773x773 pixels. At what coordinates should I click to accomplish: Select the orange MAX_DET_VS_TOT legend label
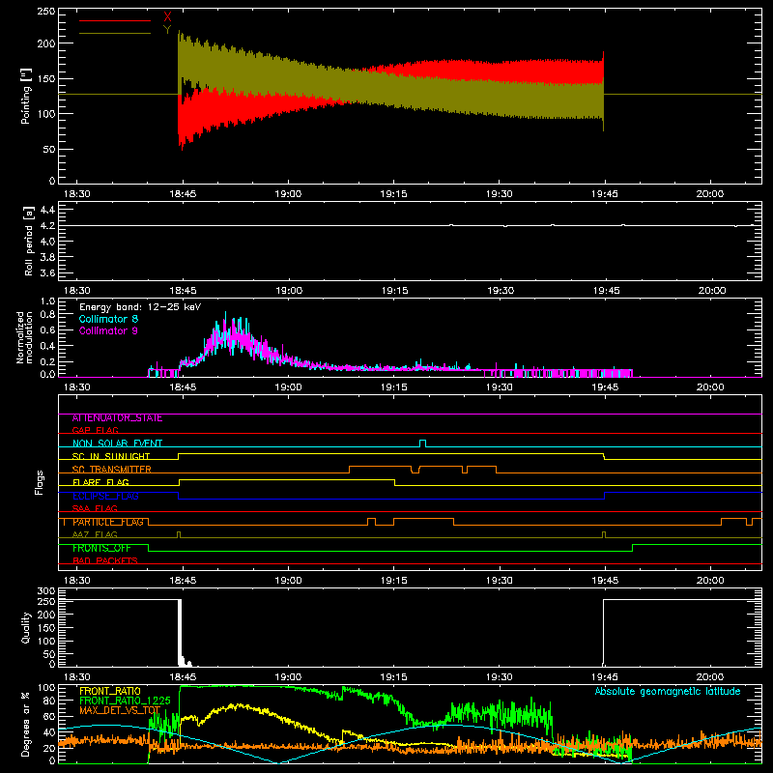point(120,710)
